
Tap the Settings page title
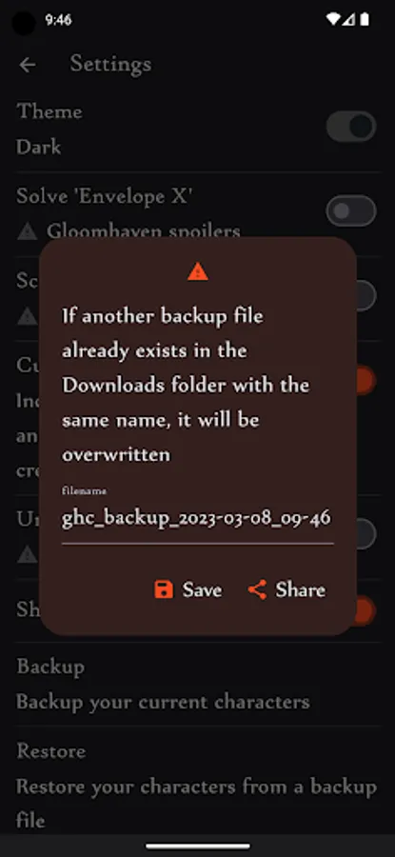(x=111, y=65)
